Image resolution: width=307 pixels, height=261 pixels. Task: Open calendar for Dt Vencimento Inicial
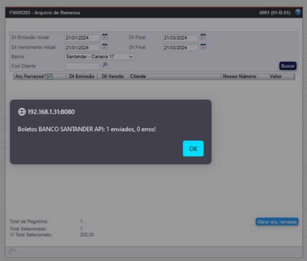105,46
